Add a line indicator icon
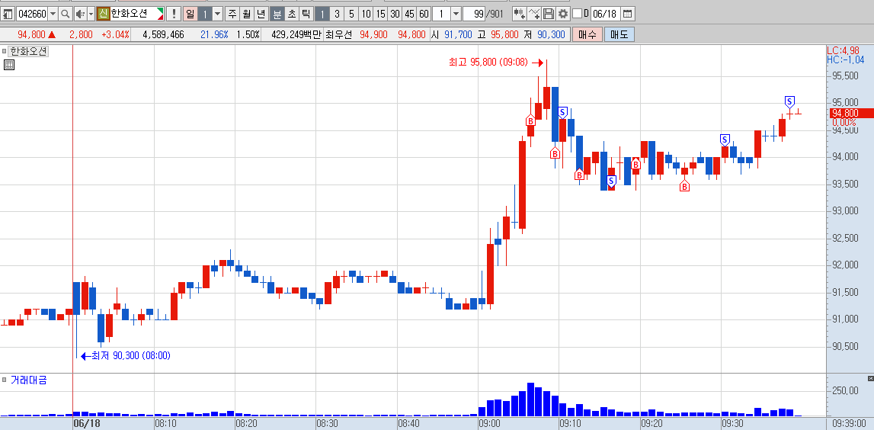The height and width of the screenshot is (430, 874). click(x=534, y=14)
